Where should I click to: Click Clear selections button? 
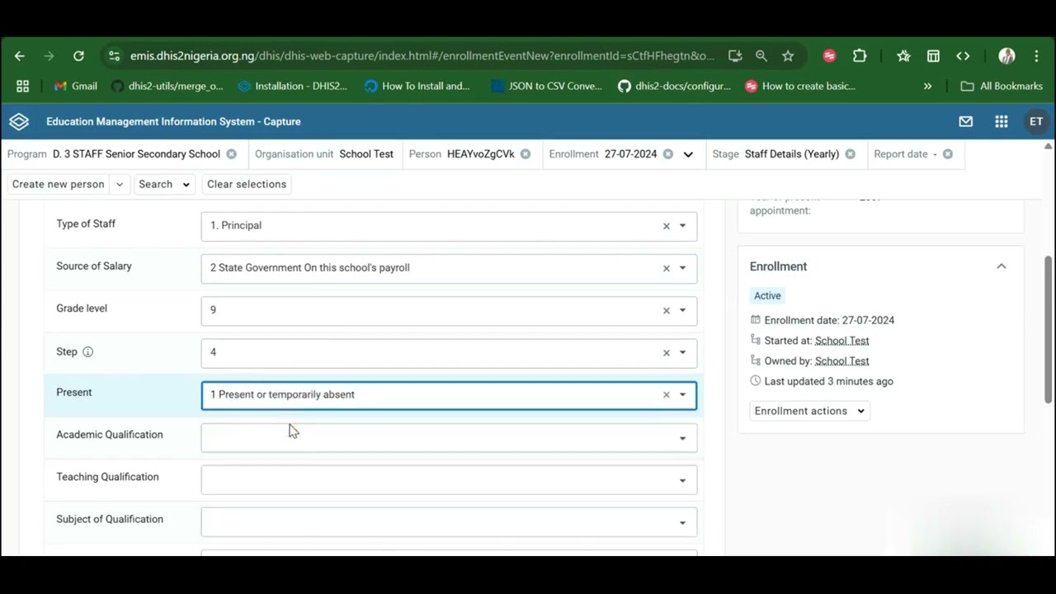(247, 184)
